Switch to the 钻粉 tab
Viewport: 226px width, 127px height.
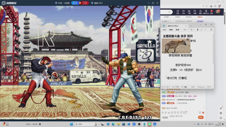click(200, 17)
